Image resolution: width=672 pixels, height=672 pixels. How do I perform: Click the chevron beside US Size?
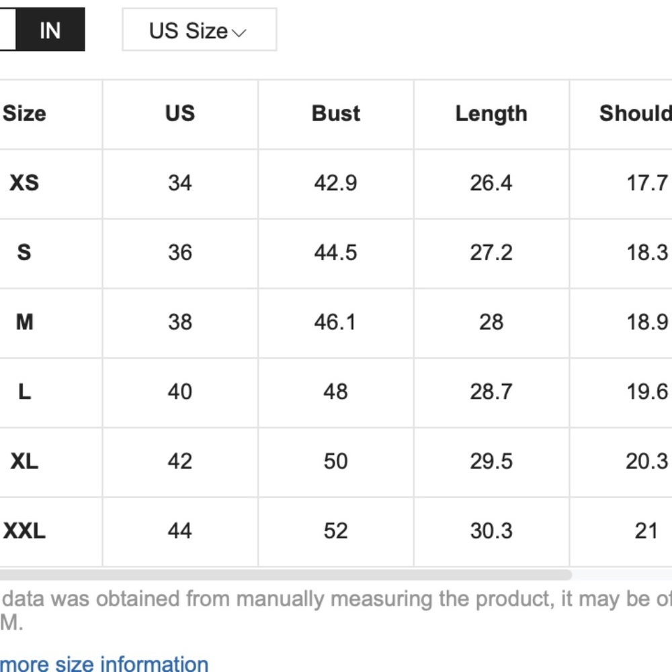(239, 32)
